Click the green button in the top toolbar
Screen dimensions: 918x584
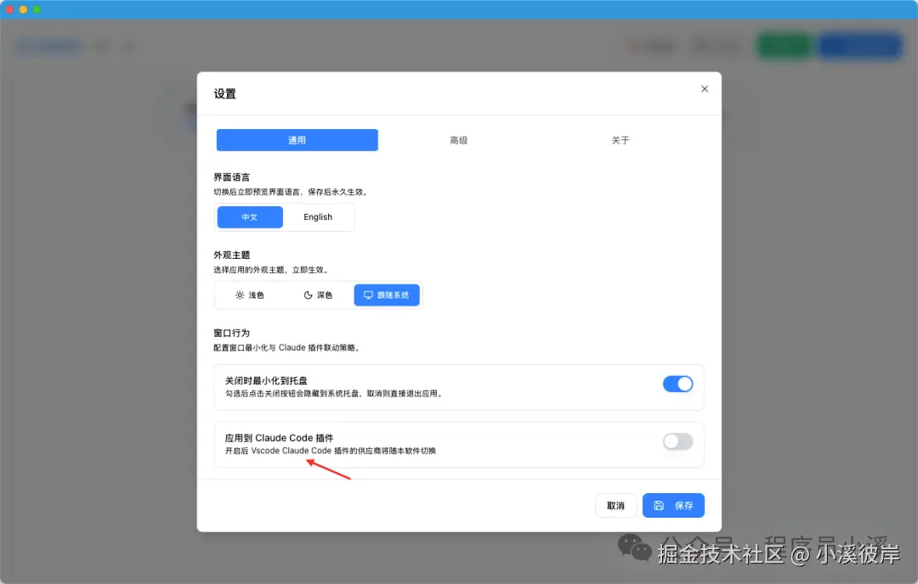tap(783, 46)
